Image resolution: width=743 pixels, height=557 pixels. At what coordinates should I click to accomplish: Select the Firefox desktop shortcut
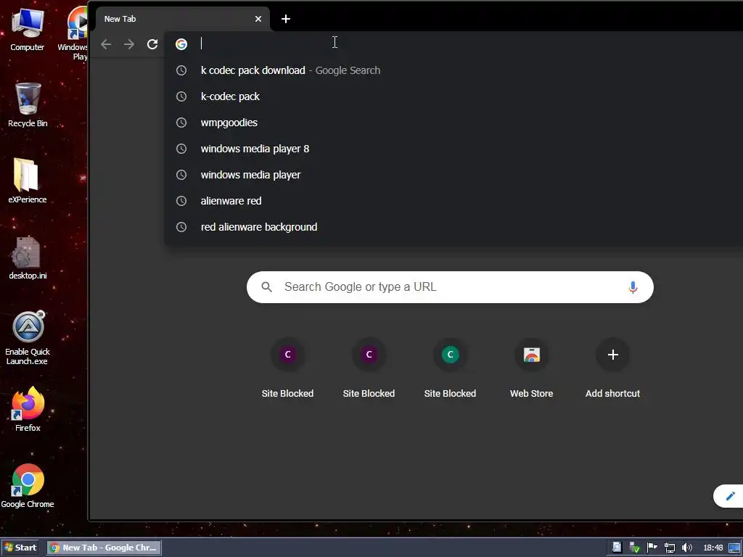coord(28,409)
